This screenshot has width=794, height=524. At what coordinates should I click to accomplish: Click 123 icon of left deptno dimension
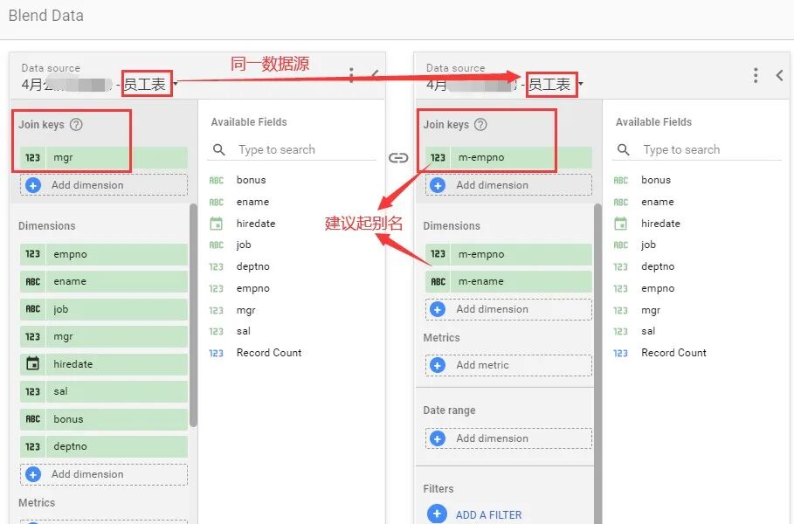pyautogui.click(x=32, y=446)
